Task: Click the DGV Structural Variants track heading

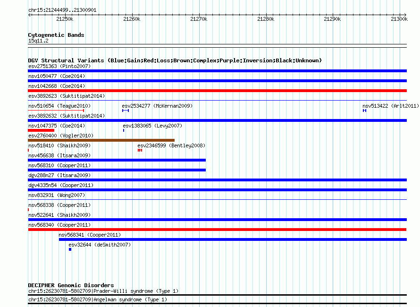Action: [175, 60]
